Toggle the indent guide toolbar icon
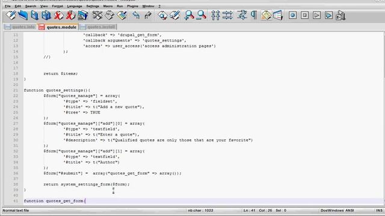Screen dimensions: 385x216 coord(266,16)
